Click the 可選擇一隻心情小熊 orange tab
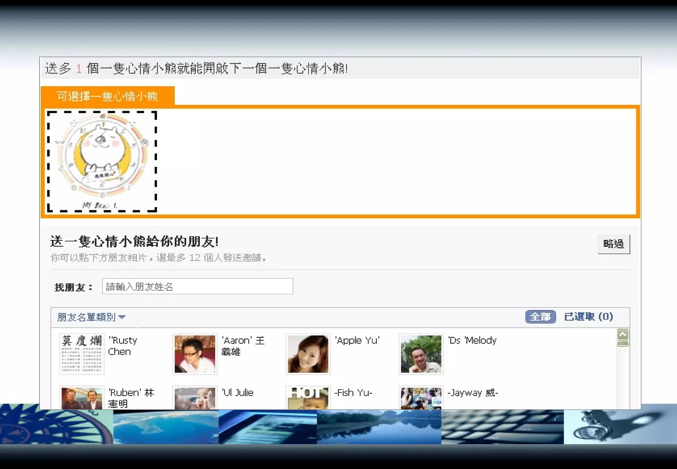This screenshot has width=677, height=469. click(107, 96)
